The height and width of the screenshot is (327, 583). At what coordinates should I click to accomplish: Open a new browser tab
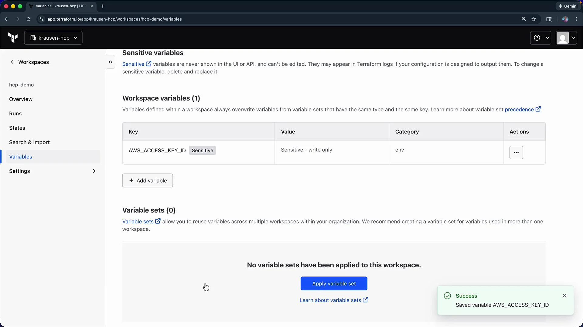coord(103,6)
